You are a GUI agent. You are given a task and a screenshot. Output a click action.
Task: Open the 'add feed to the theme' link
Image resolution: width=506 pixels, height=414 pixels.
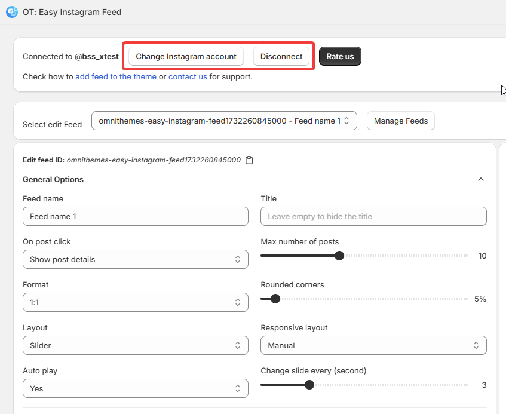point(116,76)
